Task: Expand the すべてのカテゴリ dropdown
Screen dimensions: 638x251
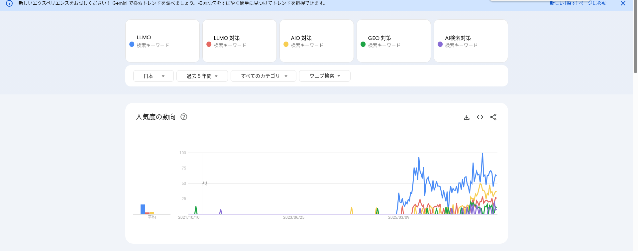Action: click(x=264, y=76)
